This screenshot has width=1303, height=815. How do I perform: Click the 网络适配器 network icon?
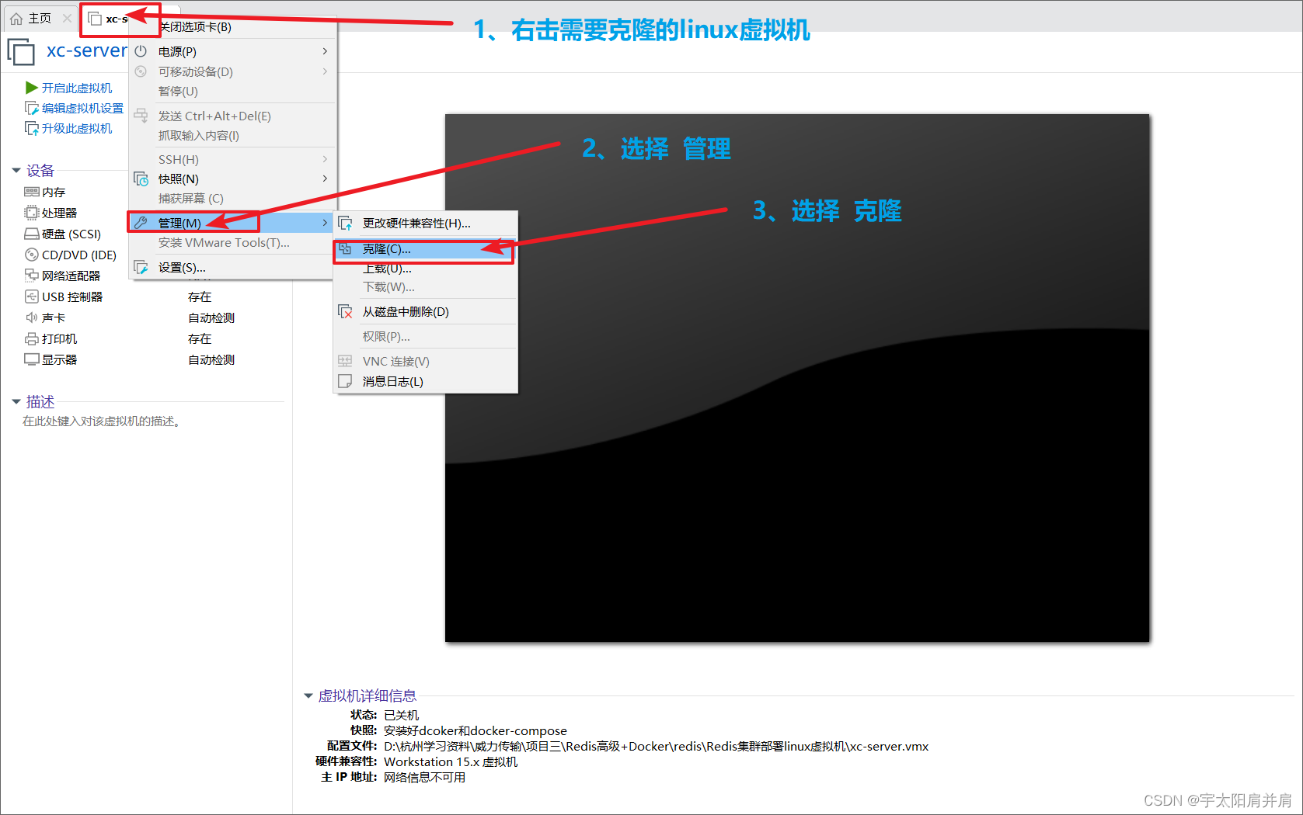coord(32,276)
